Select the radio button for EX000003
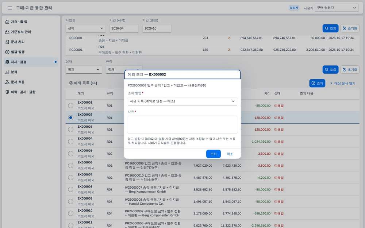 pyautogui.click(x=70, y=130)
